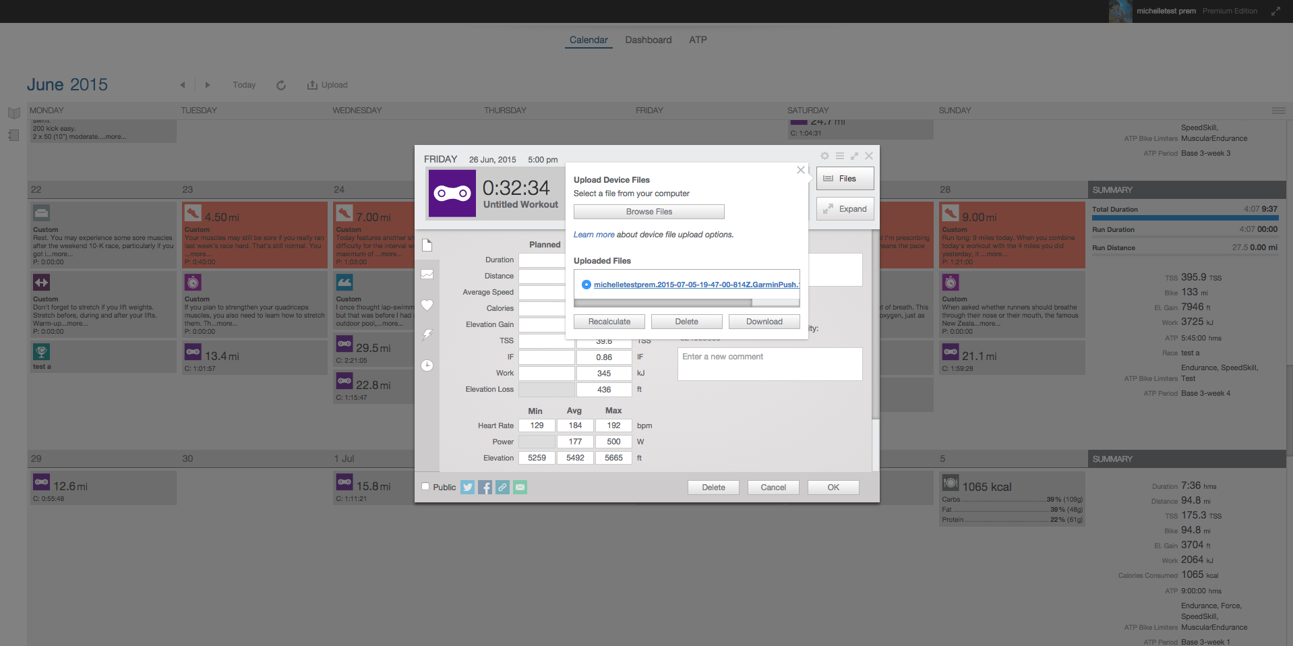Click the Upload button in calendar toolbar
Screen dimensions: 1293x646
pyautogui.click(x=328, y=85)
